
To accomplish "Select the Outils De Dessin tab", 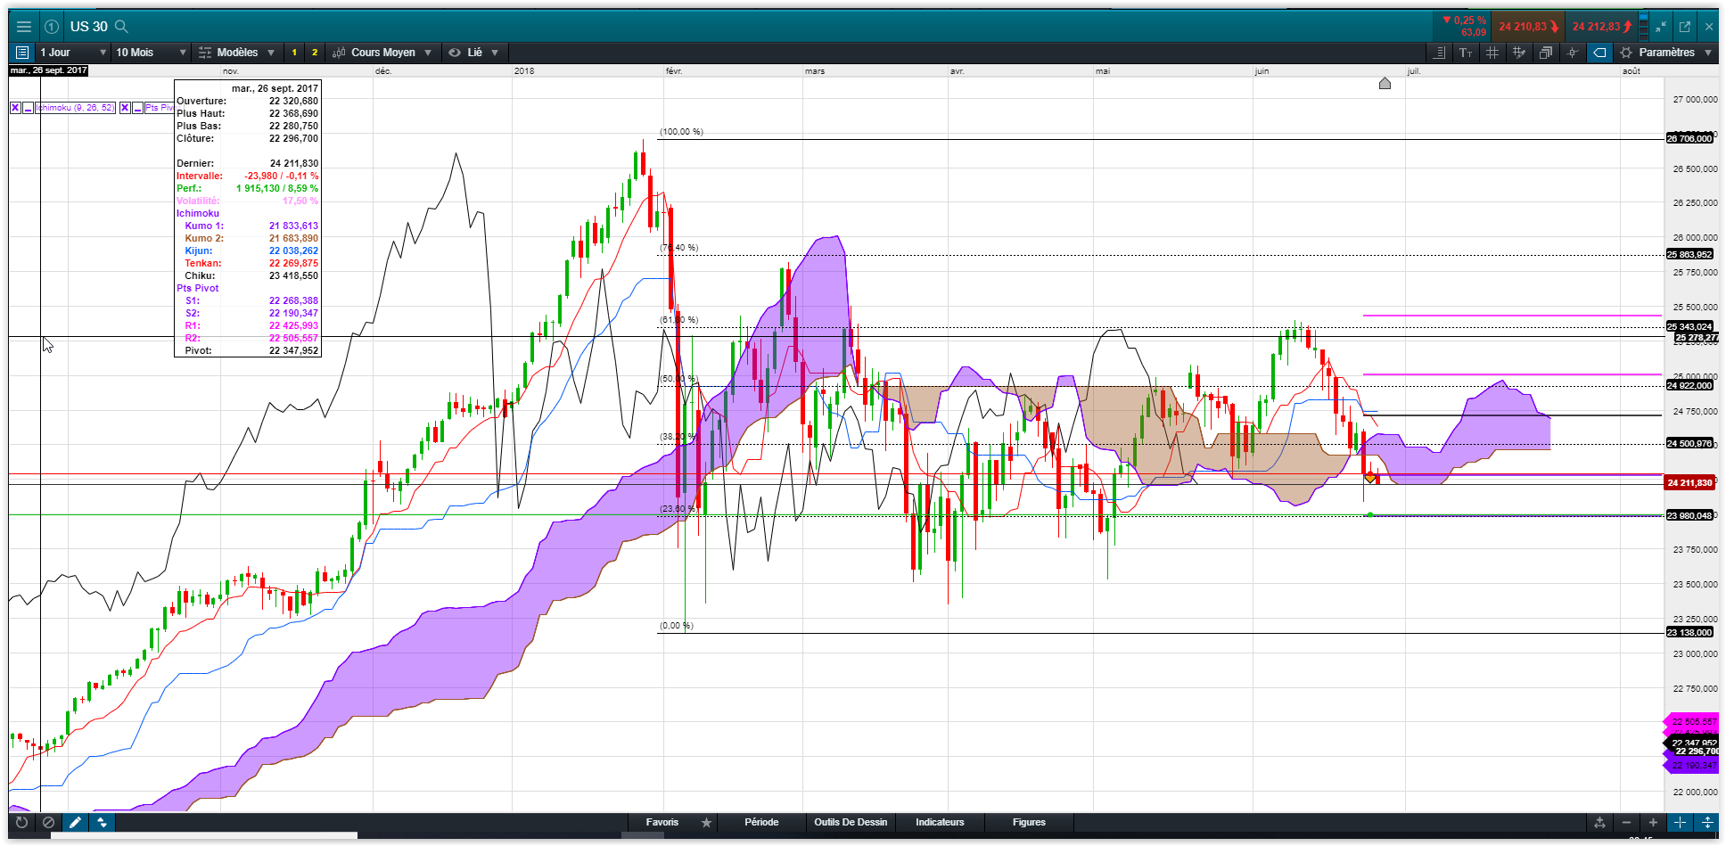I will click(851, 823).
